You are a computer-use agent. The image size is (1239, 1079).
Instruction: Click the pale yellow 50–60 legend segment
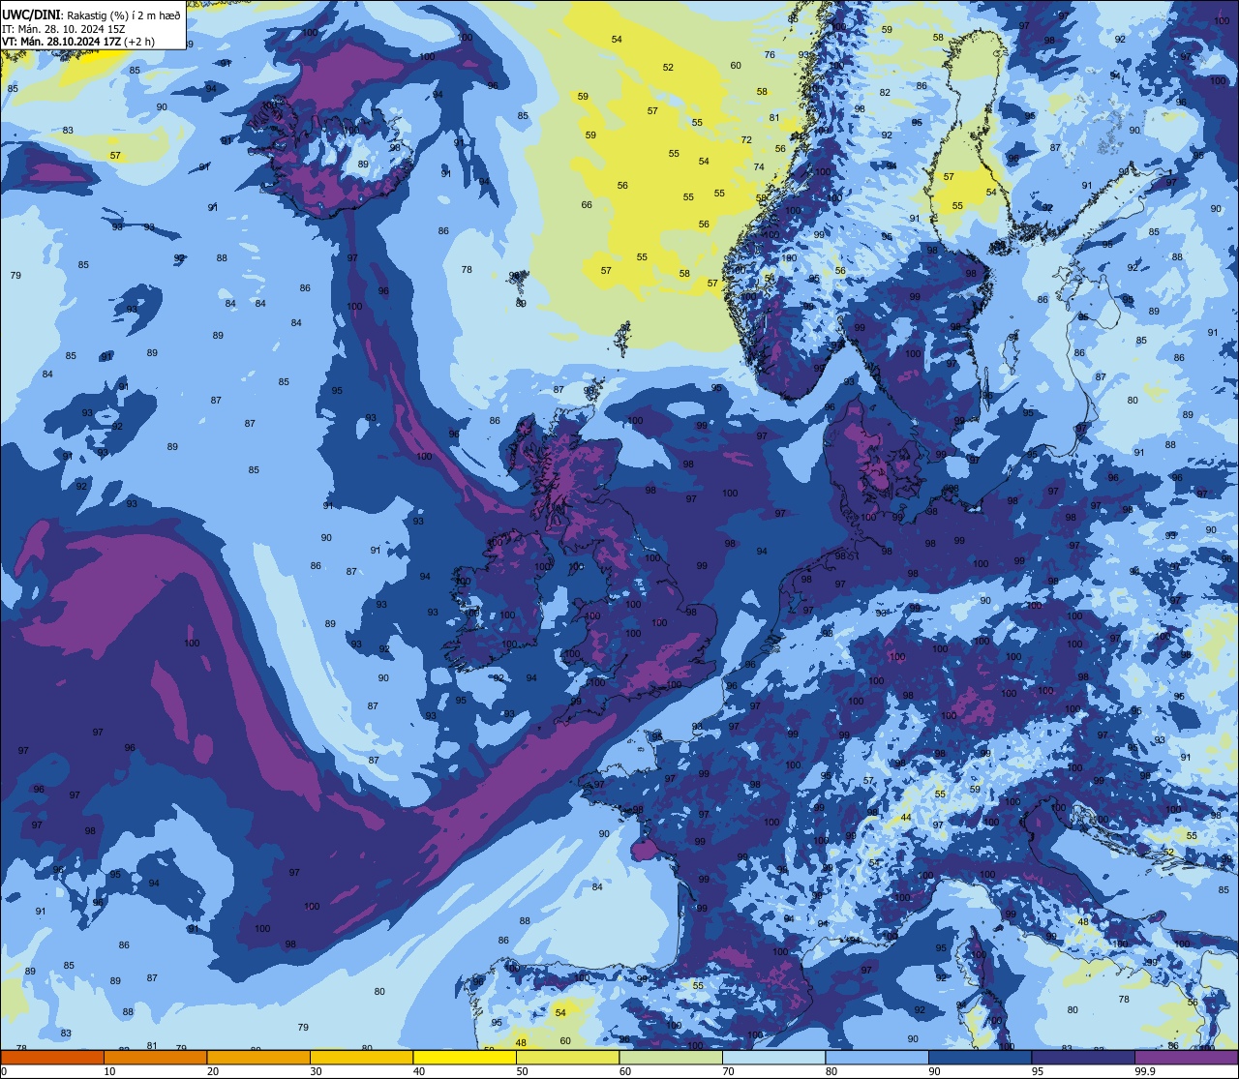pyautogui.click(x=567, y=1057)
